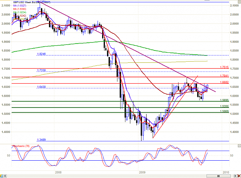
Task: Click the 1.6430 blue dotted level label
Action: click(41, 87)
